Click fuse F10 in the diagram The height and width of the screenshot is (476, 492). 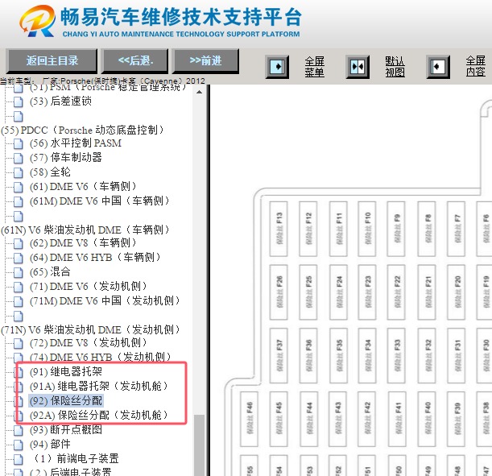[x=367, y=229]
